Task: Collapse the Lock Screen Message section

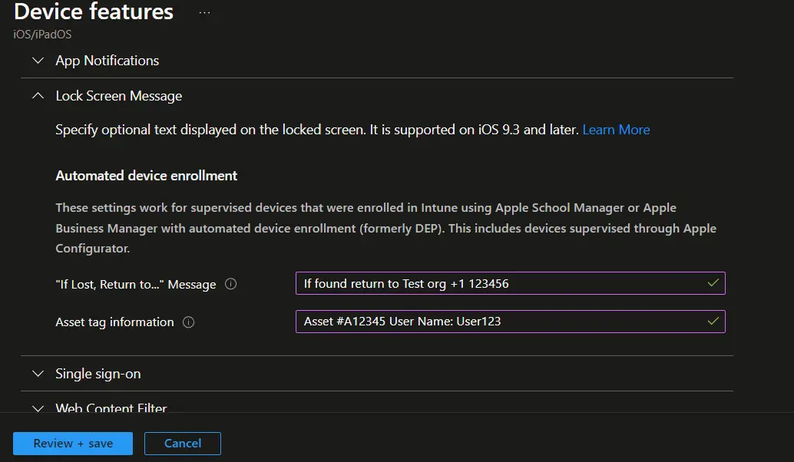Action: click(x=118, y=95)
